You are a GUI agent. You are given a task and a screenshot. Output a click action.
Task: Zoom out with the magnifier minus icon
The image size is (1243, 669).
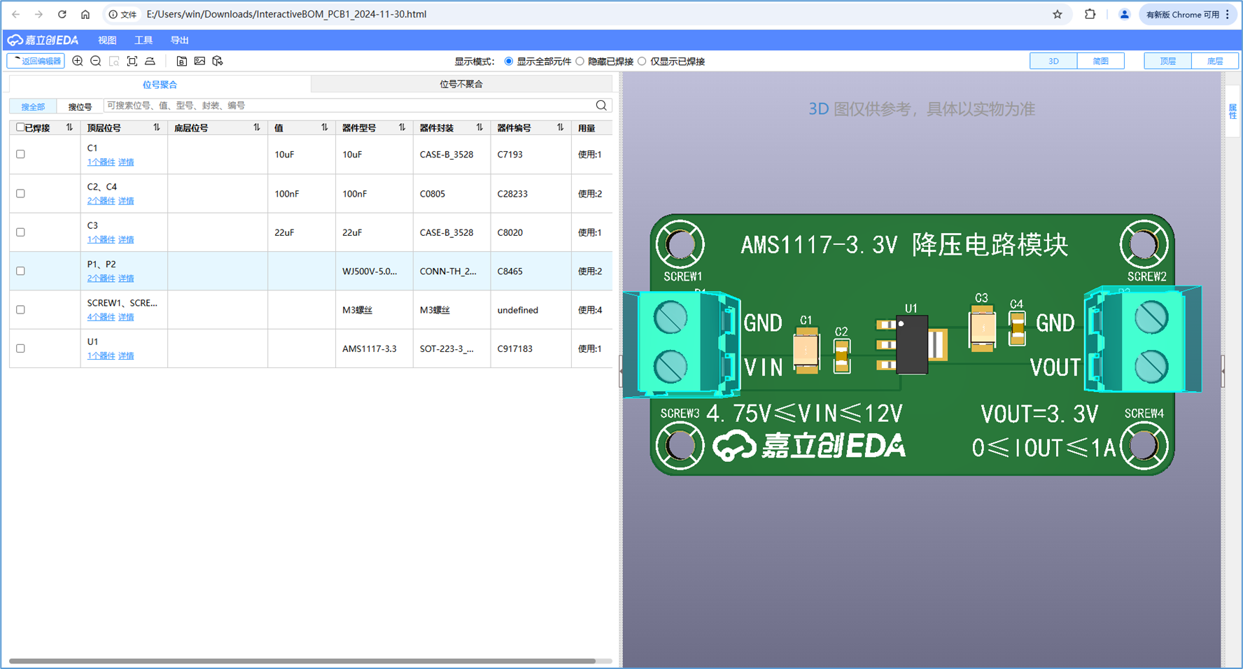pos(96,62)
